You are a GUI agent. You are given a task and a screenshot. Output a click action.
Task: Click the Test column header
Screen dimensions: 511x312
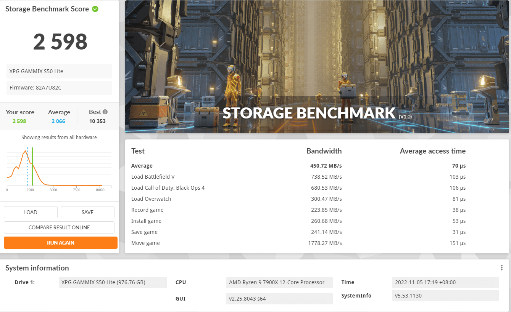138,151
